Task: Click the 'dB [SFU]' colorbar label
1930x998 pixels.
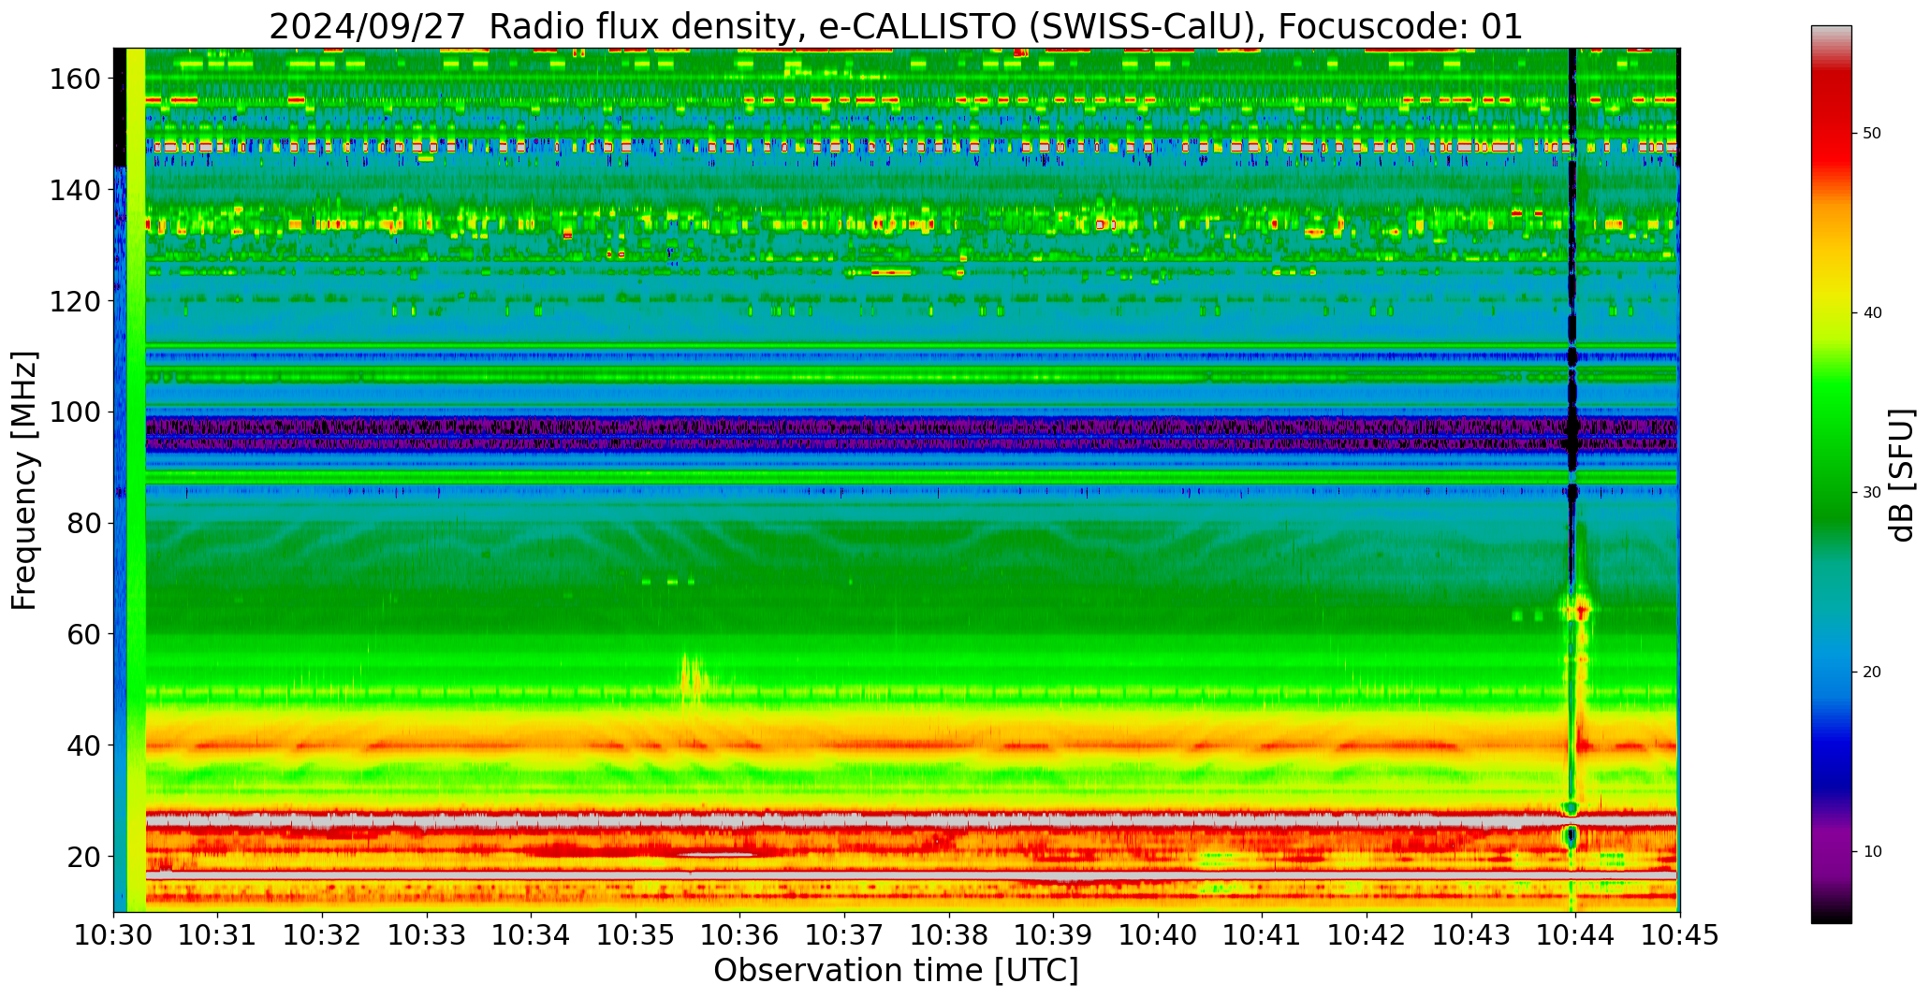Action: coord(1902,475)
